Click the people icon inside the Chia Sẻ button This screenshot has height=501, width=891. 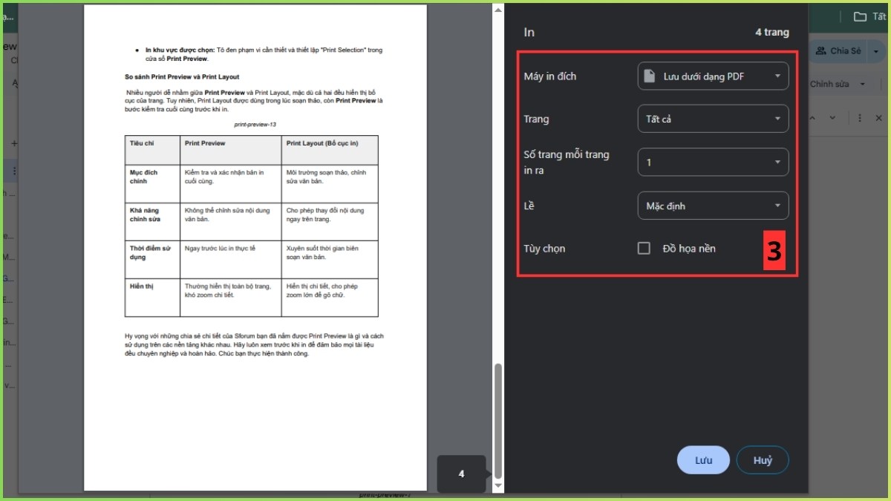click(820, 50)
